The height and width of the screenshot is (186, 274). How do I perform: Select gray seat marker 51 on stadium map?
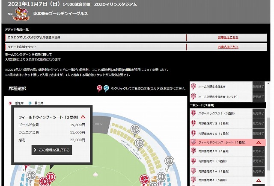[x=161, y=177]
